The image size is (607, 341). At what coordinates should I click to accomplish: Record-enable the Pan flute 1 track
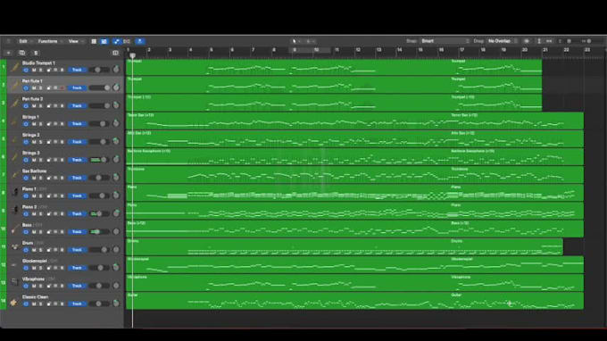[62, 88]
